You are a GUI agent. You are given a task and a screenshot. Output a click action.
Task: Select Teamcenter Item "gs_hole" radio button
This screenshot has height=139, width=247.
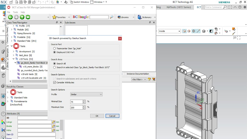coord(55,48)
